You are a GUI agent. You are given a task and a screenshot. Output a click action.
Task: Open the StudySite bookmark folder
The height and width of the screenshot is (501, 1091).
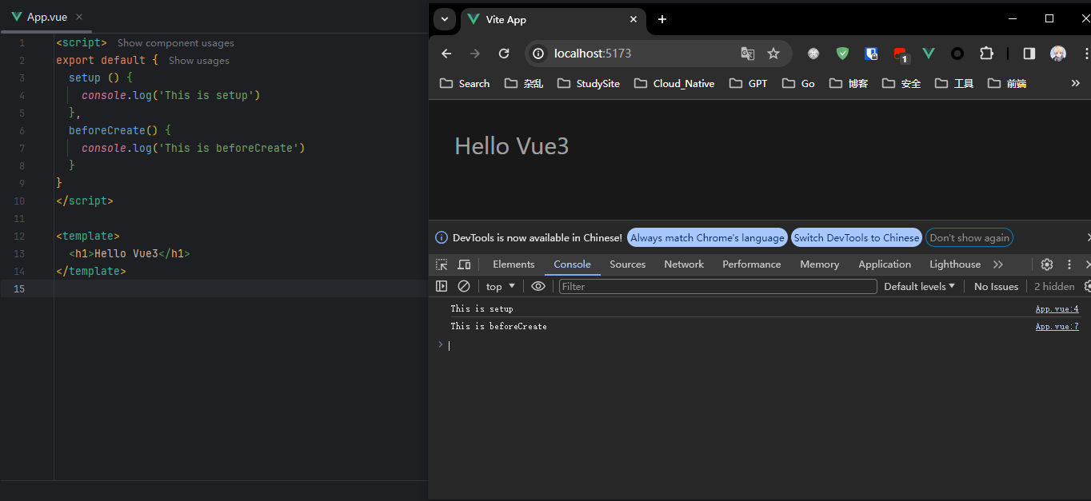[589, 83]
